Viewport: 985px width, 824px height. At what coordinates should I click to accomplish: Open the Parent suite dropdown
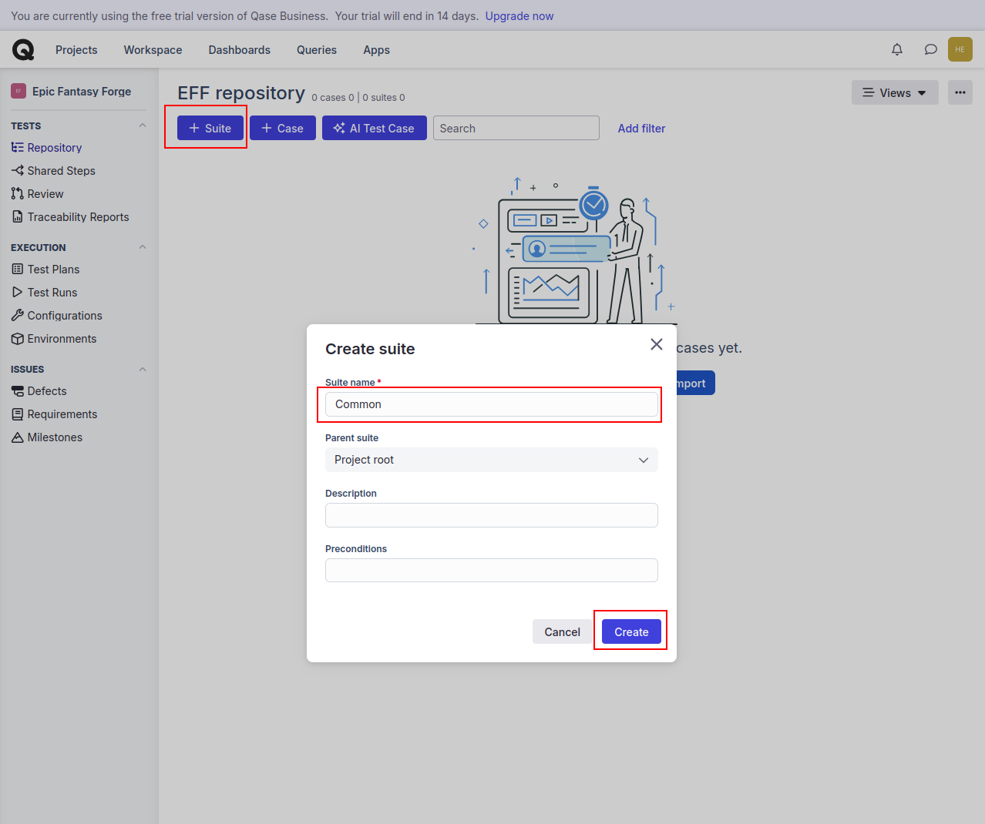pyautogui.click(x=492, y=460)
